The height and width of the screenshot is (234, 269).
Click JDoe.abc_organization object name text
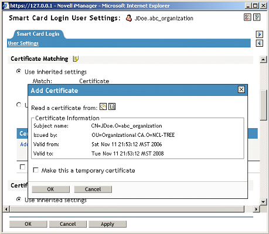coord(164,18)
